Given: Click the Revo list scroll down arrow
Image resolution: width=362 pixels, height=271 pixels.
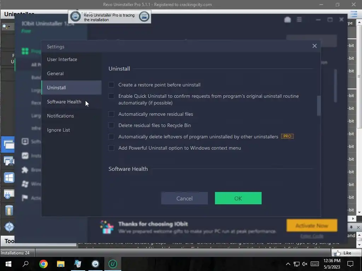Looking at the screenshot, I should click(x=359, y=212).
